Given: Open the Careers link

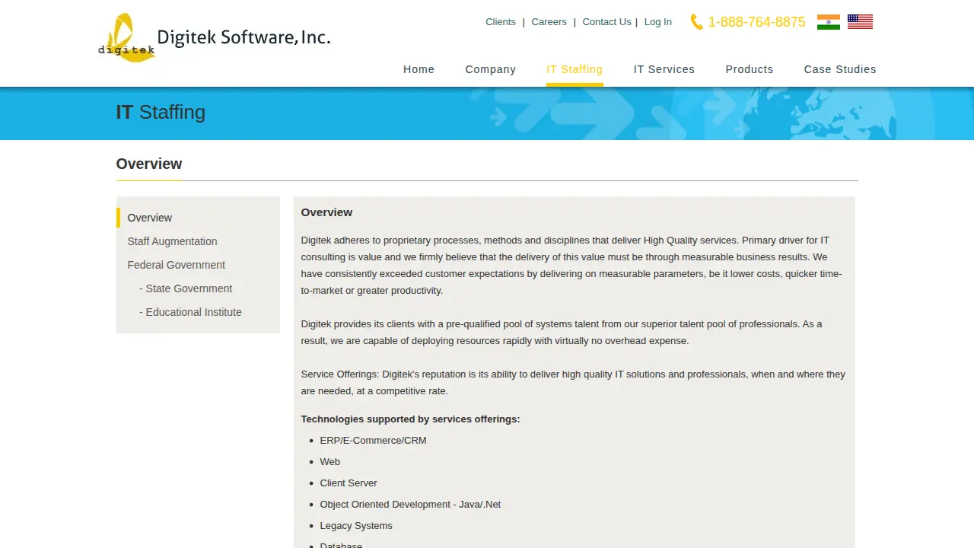Looking at the screenshot, I should [549, 22].
